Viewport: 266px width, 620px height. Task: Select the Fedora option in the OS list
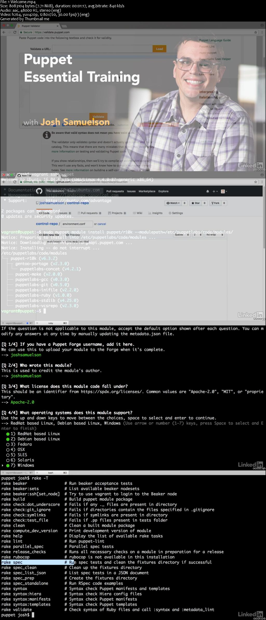point(8,444)
